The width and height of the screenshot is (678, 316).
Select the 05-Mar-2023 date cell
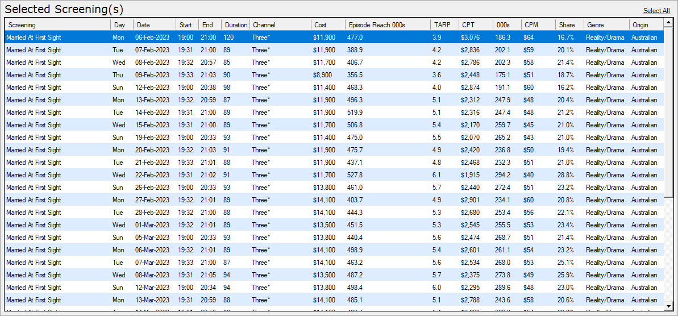click(153, 238)
